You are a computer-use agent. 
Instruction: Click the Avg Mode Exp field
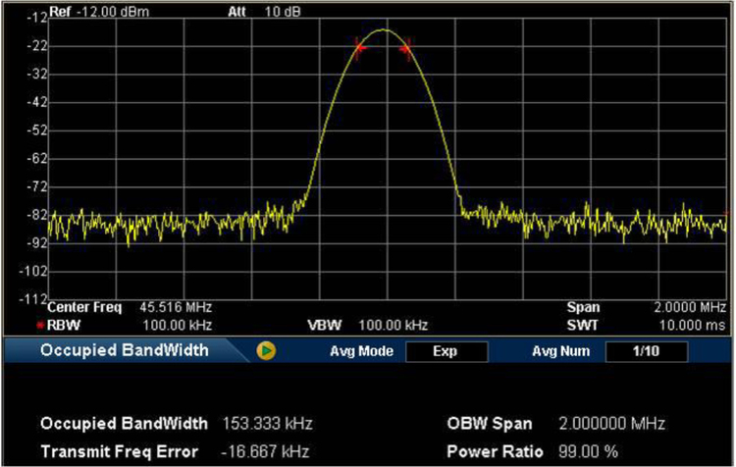coord(446,350)
